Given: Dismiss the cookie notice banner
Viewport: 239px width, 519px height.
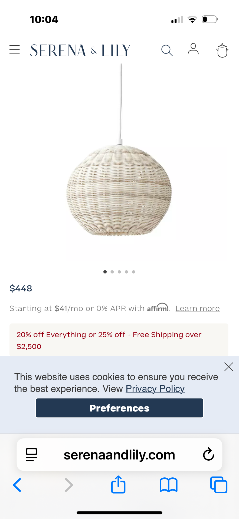Looking at the screenshot, I should pos(228,367).
